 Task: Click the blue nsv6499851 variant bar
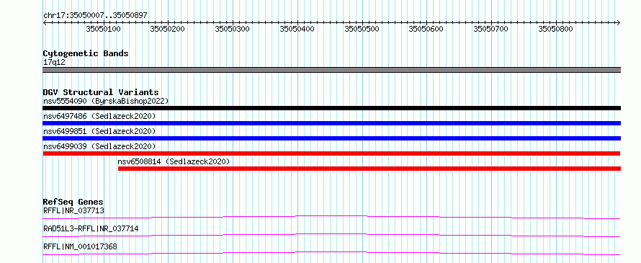tap(331, 138)
